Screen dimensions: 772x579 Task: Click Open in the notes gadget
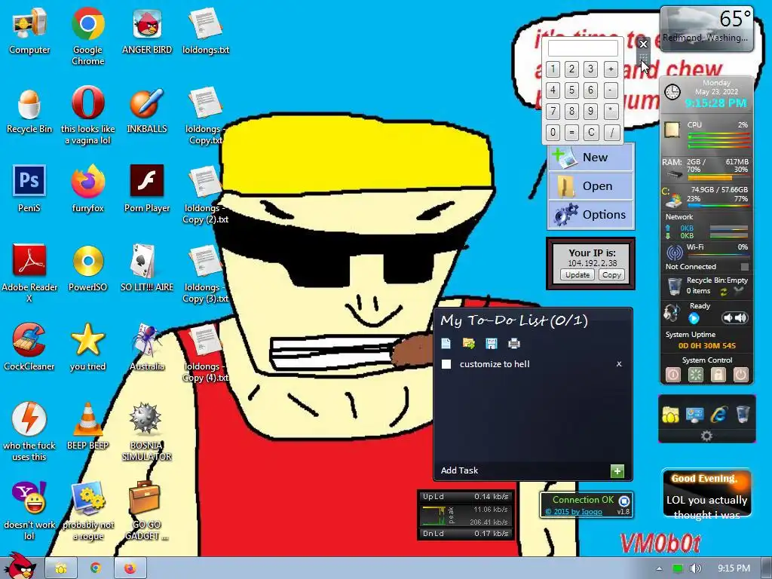click(x=590, y=186)
